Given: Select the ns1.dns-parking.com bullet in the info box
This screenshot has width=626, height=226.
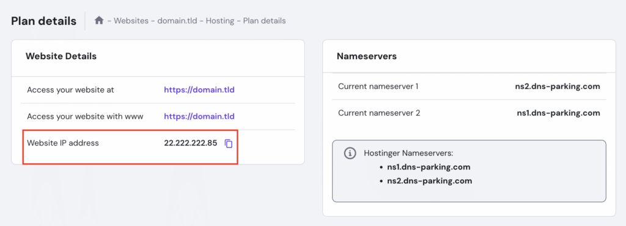Looking at the screenshot, I should pos(429,167).
